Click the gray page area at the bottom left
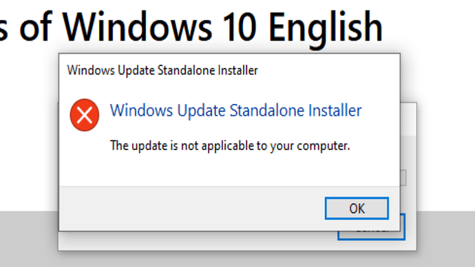Screen dimensions: 475x267 coord(29,239)
